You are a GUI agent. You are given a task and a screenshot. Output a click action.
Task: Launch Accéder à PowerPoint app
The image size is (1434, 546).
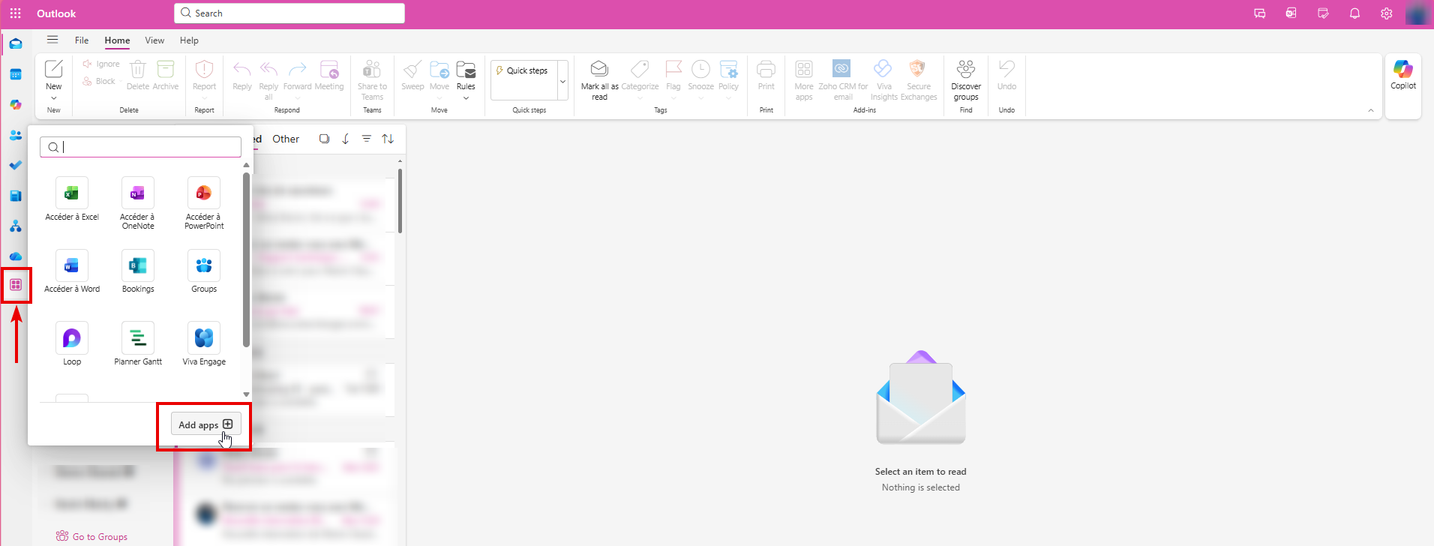[x=204, y=203]
